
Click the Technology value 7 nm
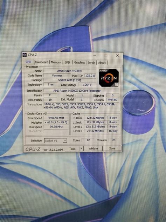pyautogui.click(x=50, y=85)
